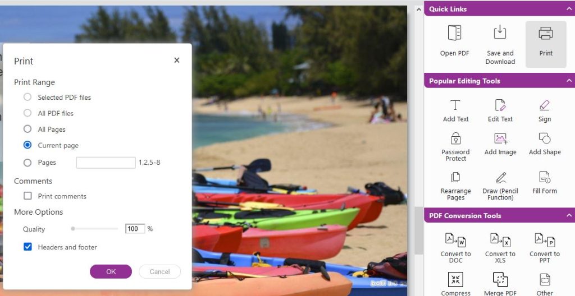Select the All Pages radio button
The width and height of the screenshot is (575, 296).
click(x=28, y=129)
